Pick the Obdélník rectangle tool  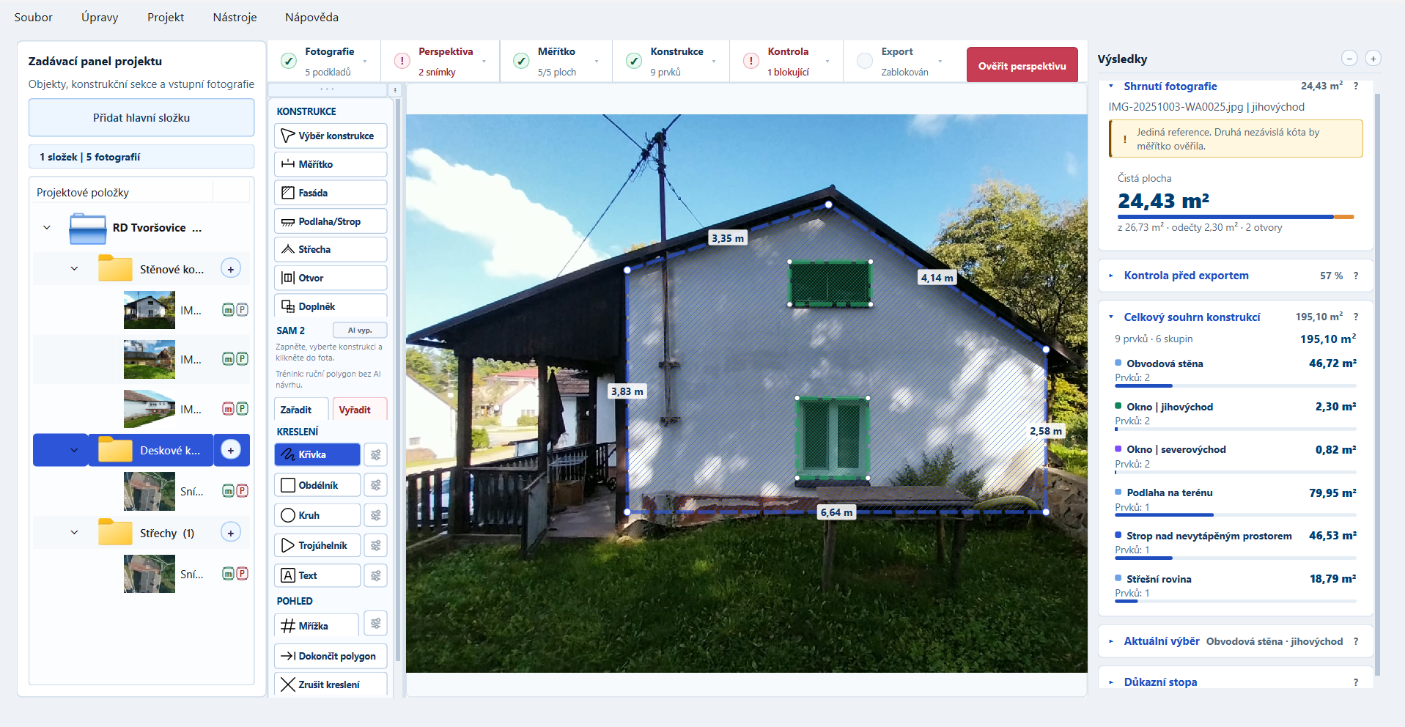(x=317, y=485)
